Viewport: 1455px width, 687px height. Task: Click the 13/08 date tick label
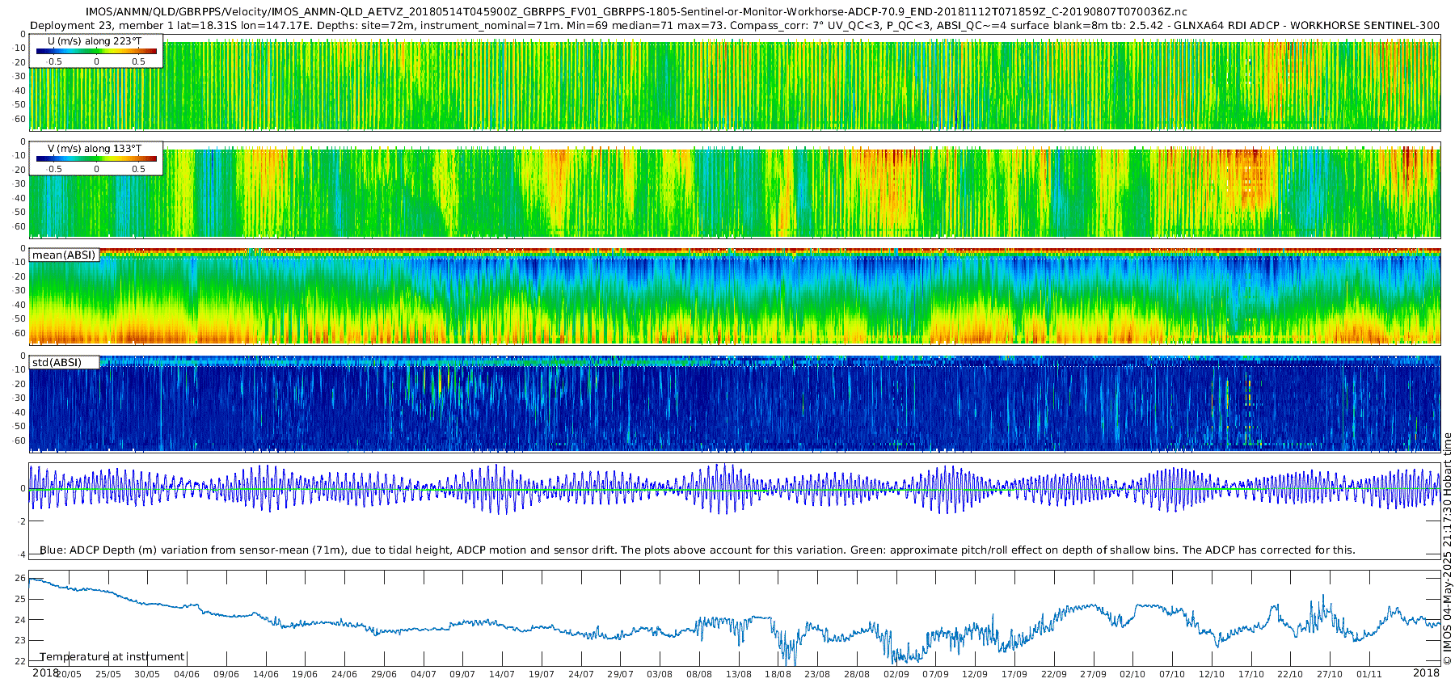tap(738, 674)
